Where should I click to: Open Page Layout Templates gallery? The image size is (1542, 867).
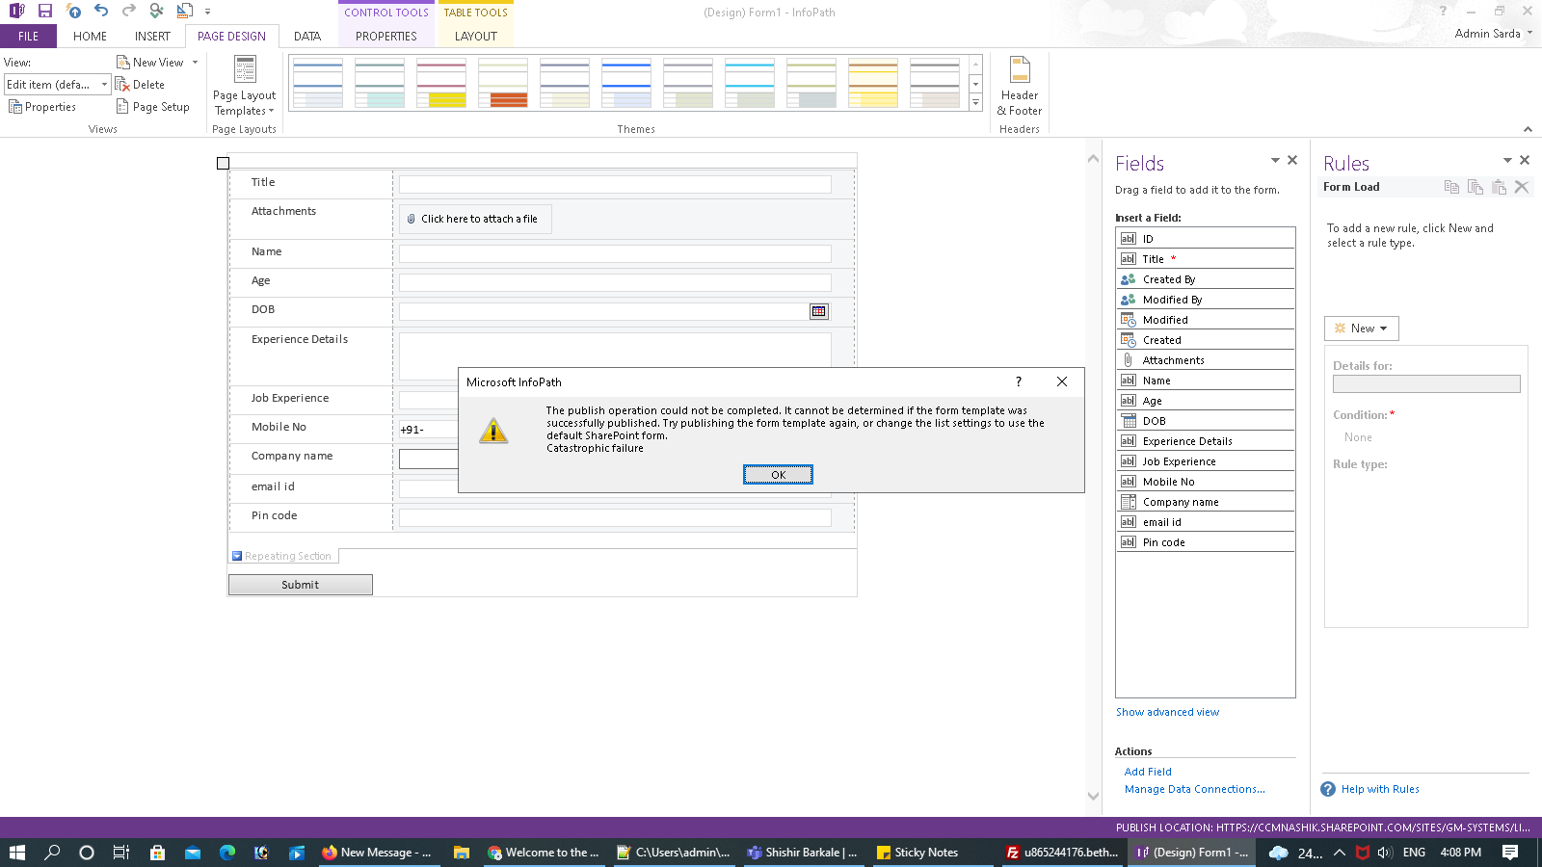[x=245, y=87]
